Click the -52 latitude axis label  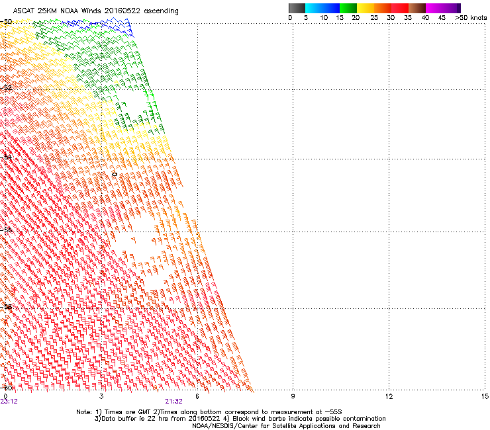point(6,88)
